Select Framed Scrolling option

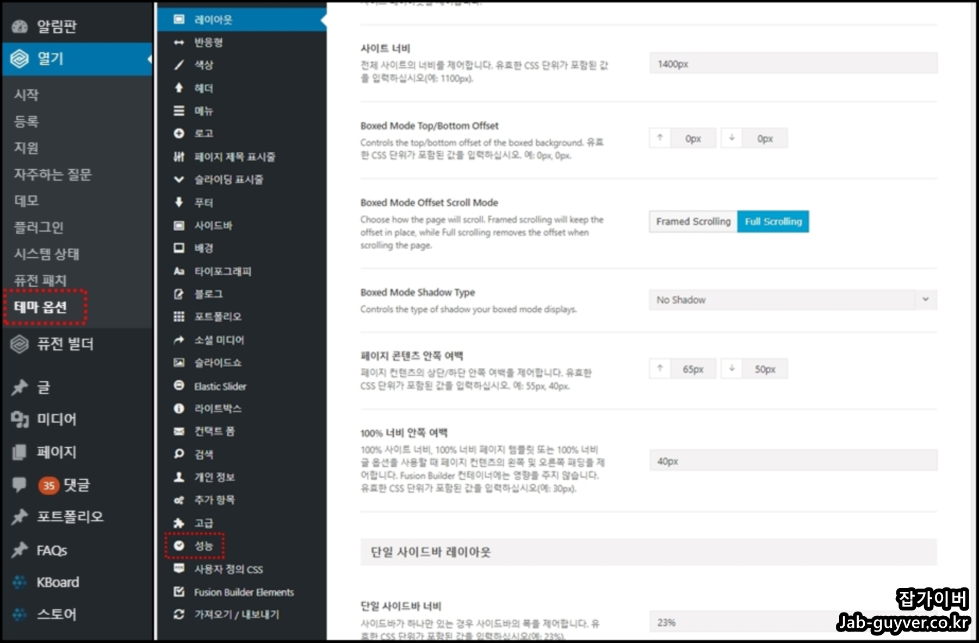coord(693,221)
